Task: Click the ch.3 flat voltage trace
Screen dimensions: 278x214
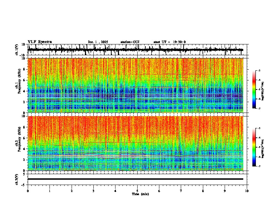Action: [135, 179]
